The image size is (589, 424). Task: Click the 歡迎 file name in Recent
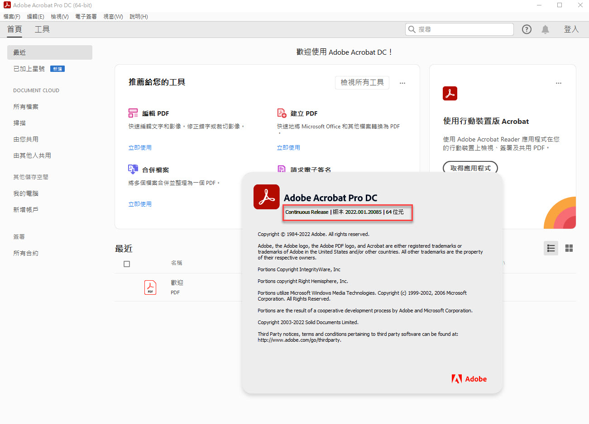click(x=177, y=283)
